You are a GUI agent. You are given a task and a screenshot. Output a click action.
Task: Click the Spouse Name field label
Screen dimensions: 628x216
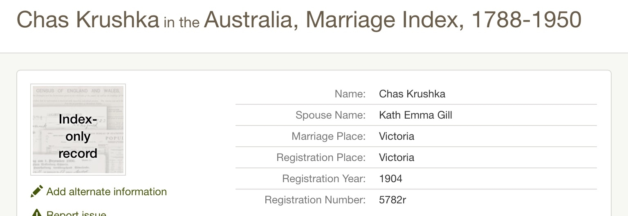(330, 115)
